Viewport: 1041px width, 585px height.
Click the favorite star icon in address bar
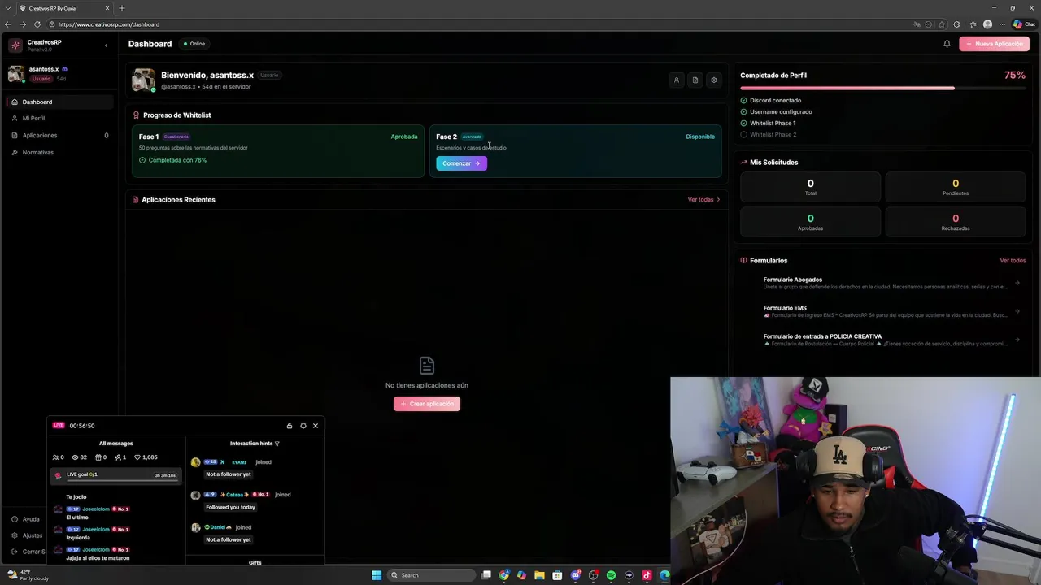tap(942, 24)
